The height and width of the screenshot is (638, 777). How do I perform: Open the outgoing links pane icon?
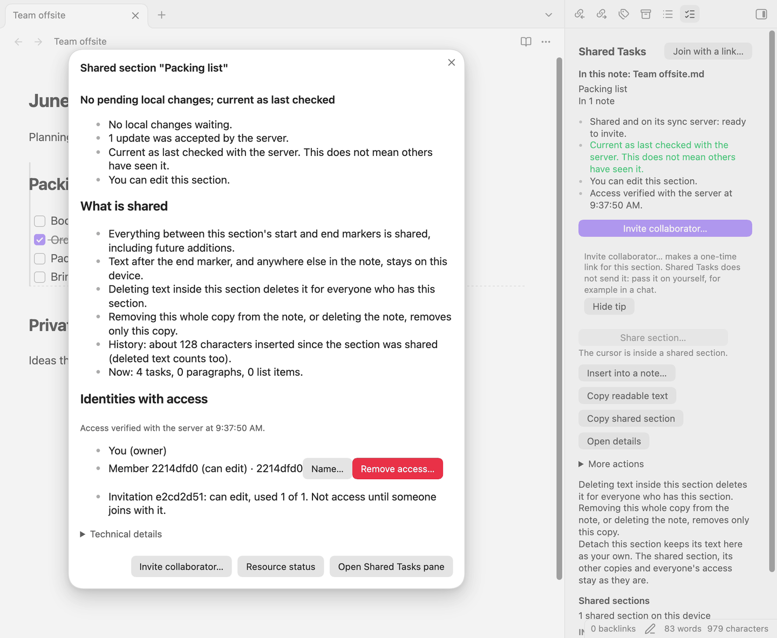(602, 14)
